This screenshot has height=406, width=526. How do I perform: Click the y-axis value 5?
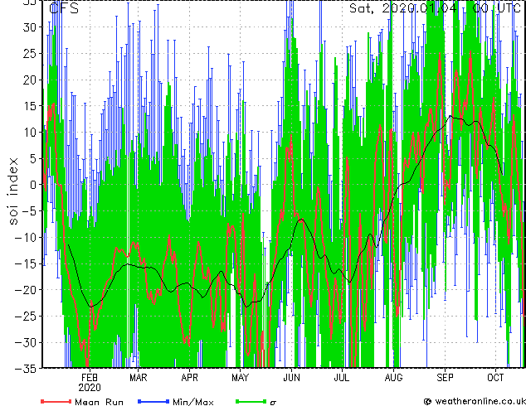pos(33,158)
